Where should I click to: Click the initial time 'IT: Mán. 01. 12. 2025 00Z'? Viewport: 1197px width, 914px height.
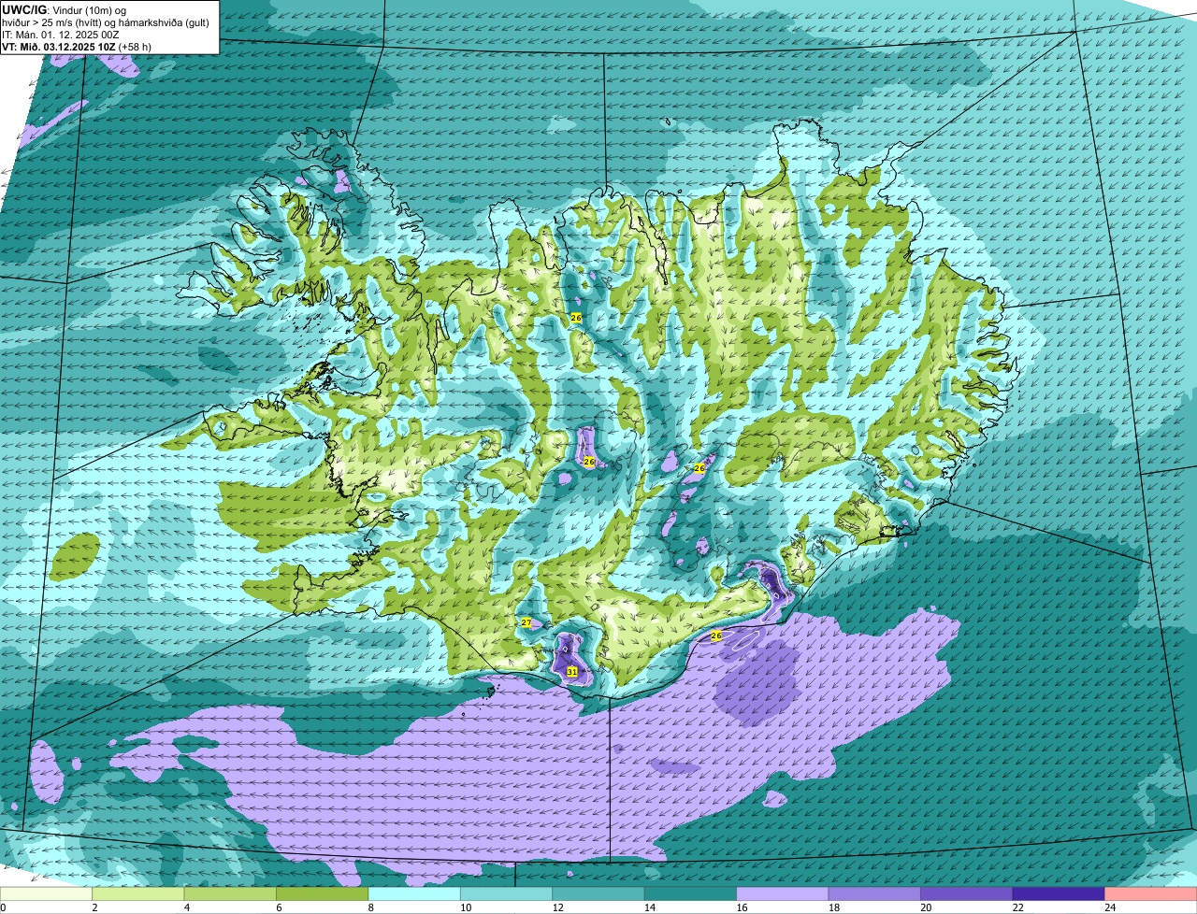coord(61,34)
